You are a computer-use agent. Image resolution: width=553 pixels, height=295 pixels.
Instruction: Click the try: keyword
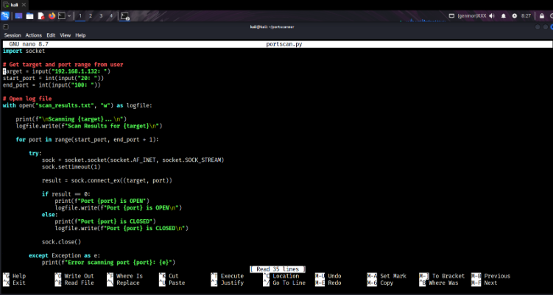(35, 153)
